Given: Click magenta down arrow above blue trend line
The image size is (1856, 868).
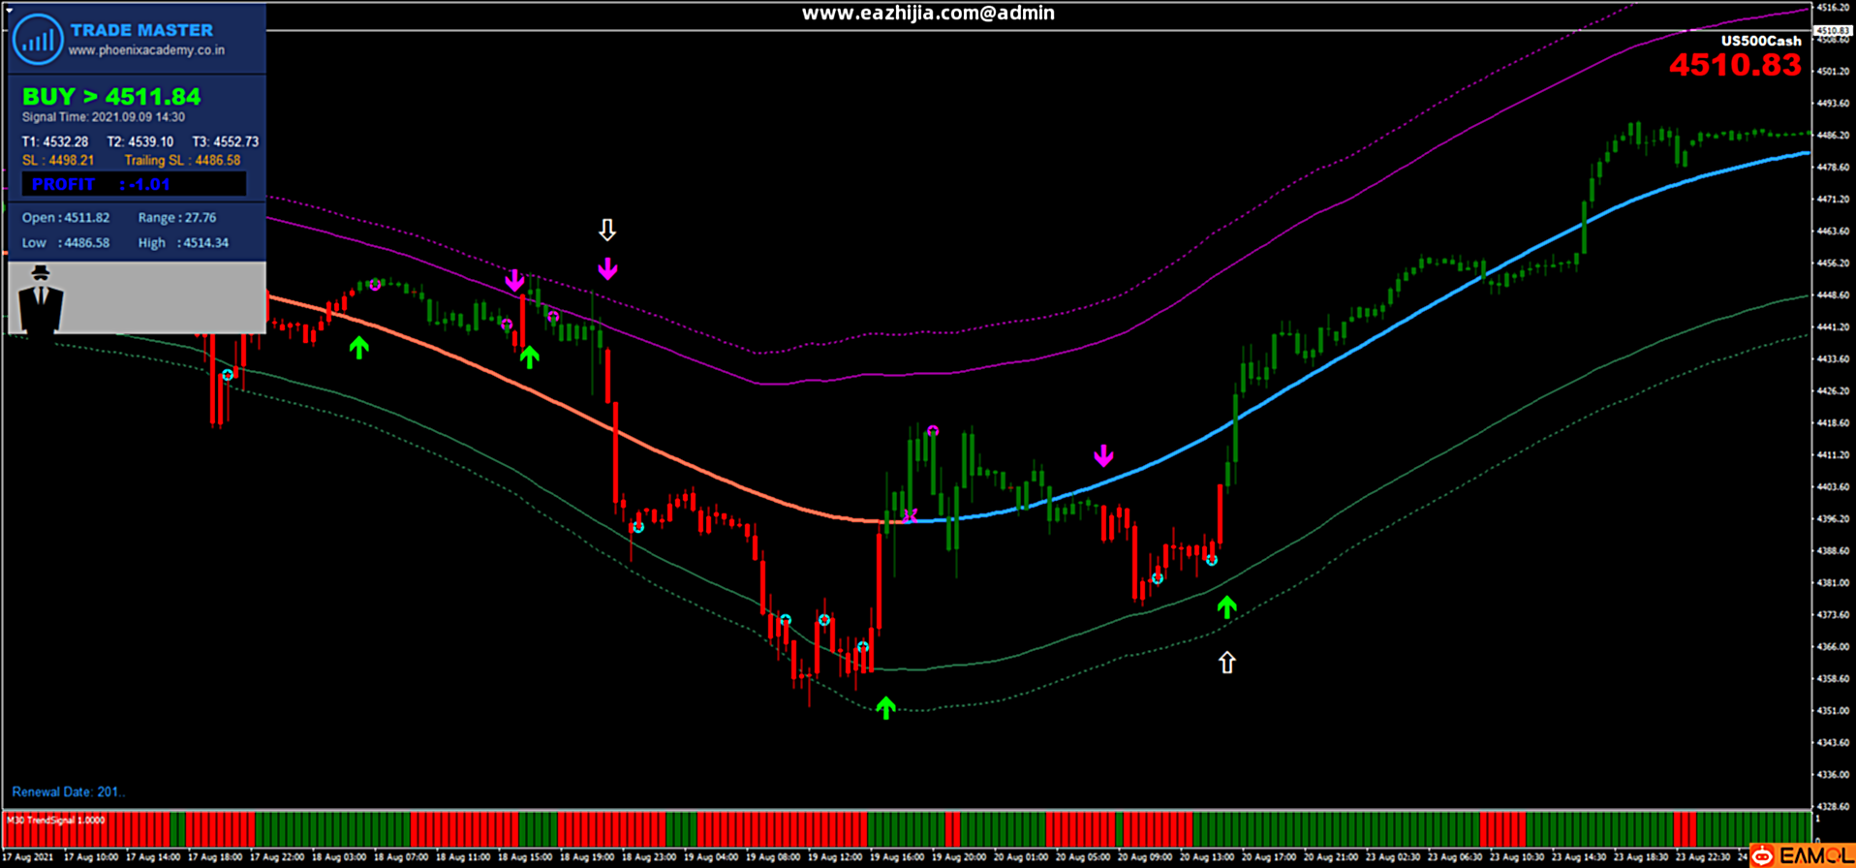Looking at the screenshot, I should tap(1103, 455).
